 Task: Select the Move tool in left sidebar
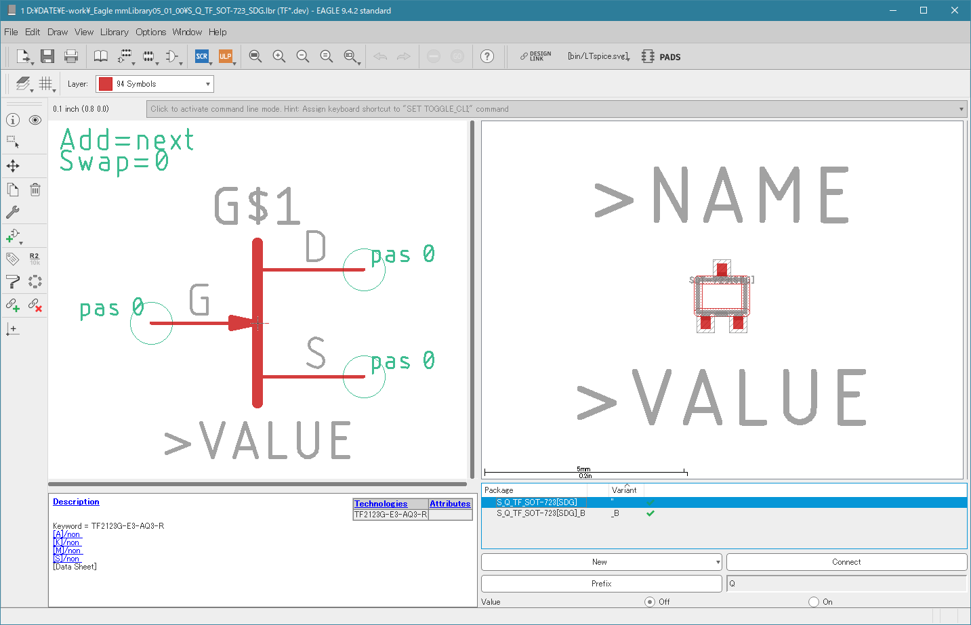[x=13, y=166]
